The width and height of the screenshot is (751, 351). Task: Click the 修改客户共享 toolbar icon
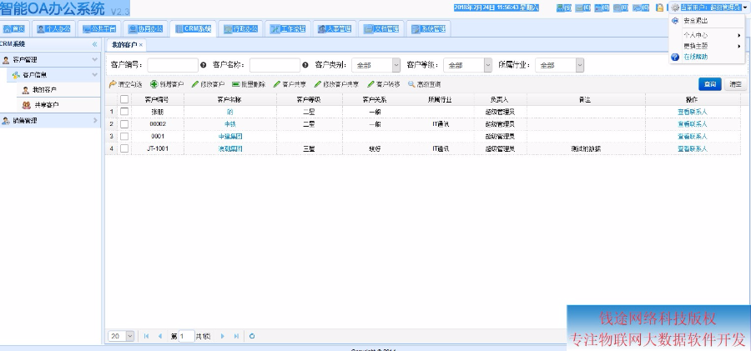[318, 84]
